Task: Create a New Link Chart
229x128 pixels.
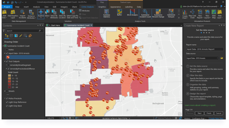Action: (x=192, y=14)
